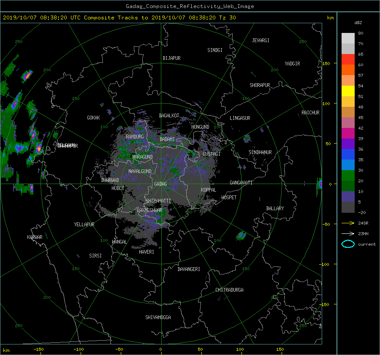Screen dimensions: 380x355
Task: Click the 'current' legend text
Action: 366,244
